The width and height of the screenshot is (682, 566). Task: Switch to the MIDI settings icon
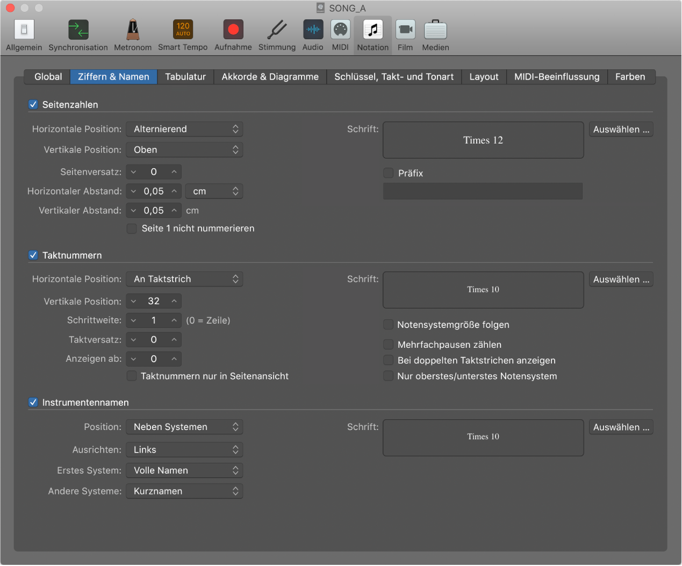click(x=340, y=30)
